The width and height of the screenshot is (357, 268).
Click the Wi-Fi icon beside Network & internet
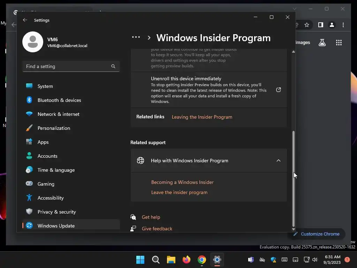click(29, 114)
